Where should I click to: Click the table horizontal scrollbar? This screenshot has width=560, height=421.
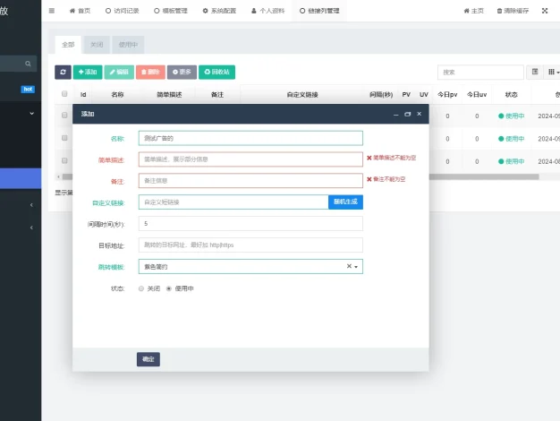[x=484, y=176]
